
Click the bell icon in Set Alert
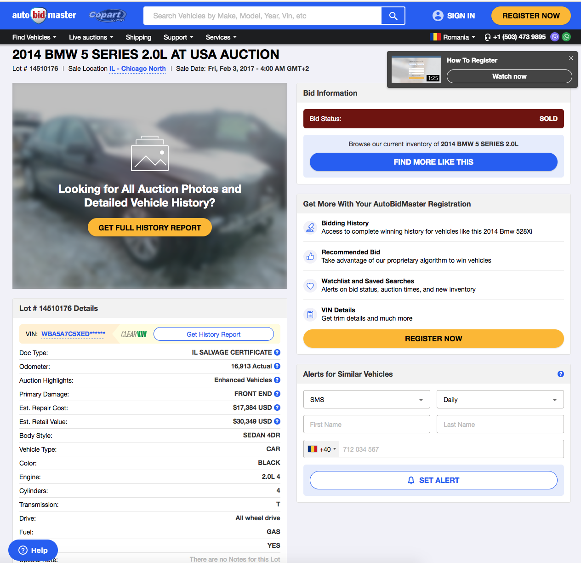click(411, 480)
